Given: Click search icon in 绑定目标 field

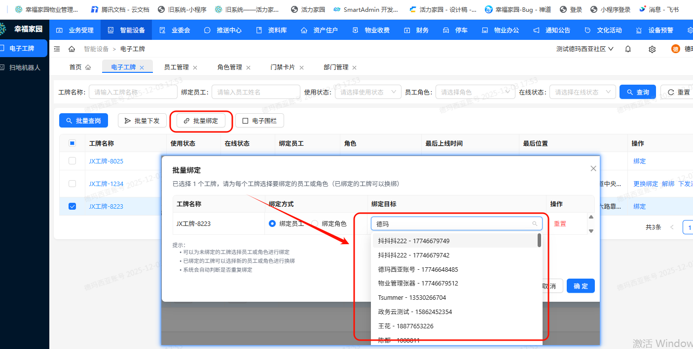Looking at the screenshot, I should click(x=535, y=224).
